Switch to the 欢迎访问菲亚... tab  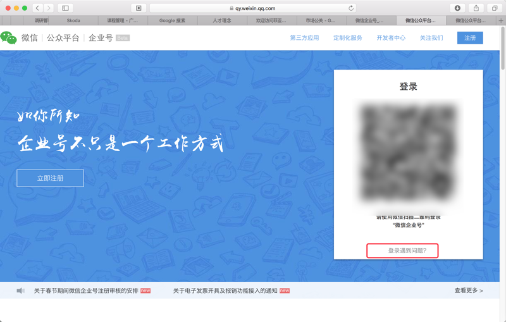click(x=271, y=21)
